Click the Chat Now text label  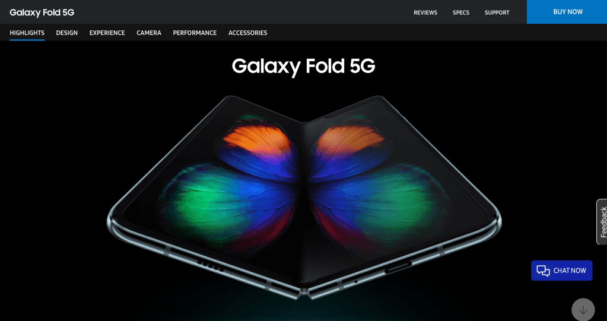[x=570, y=271]
